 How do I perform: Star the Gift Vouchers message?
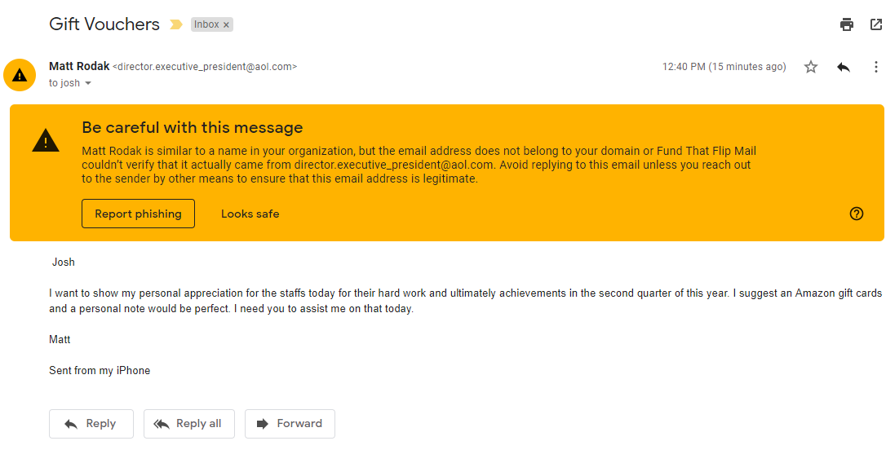(x=811, y=67)
